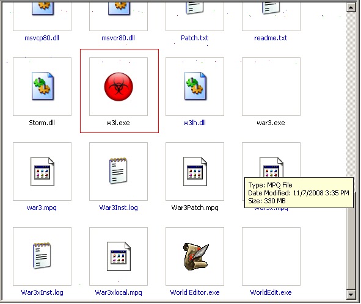Click the War3xlocal.mpq file name
Screen dimensions: 361x304
click(x=119, y=293)
